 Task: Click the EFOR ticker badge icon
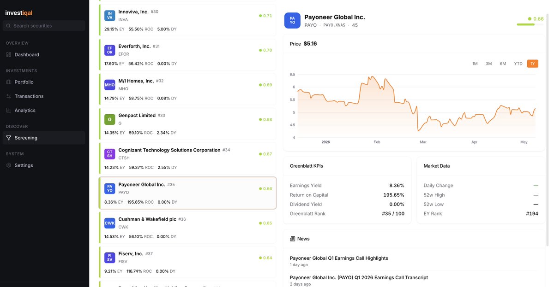[109, 50]
